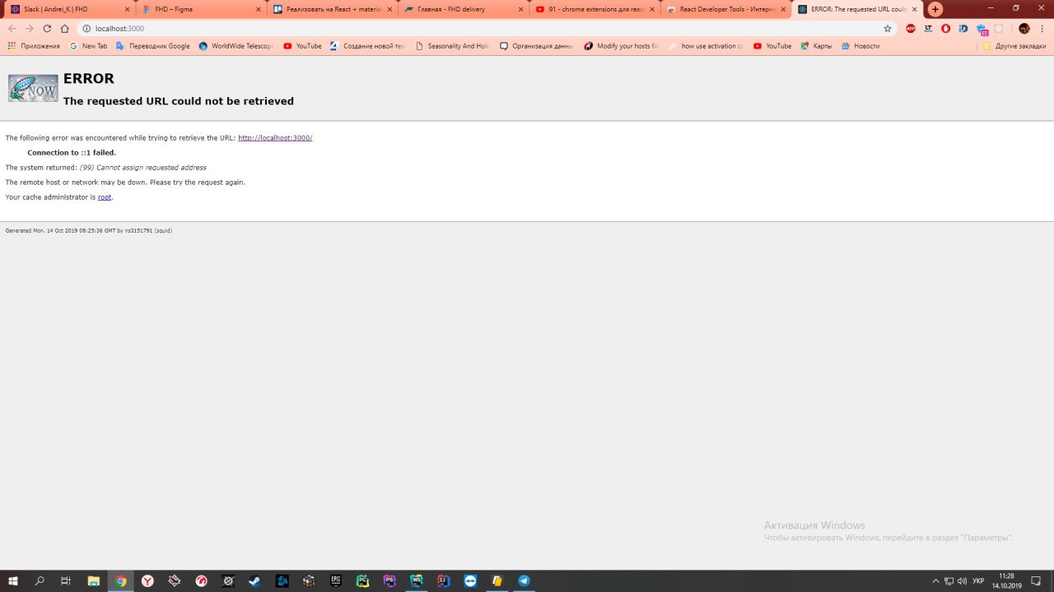1054x592 pixels.
Task: Switch to the Главная - FHD delivery tab
Action: pos(464,9)
